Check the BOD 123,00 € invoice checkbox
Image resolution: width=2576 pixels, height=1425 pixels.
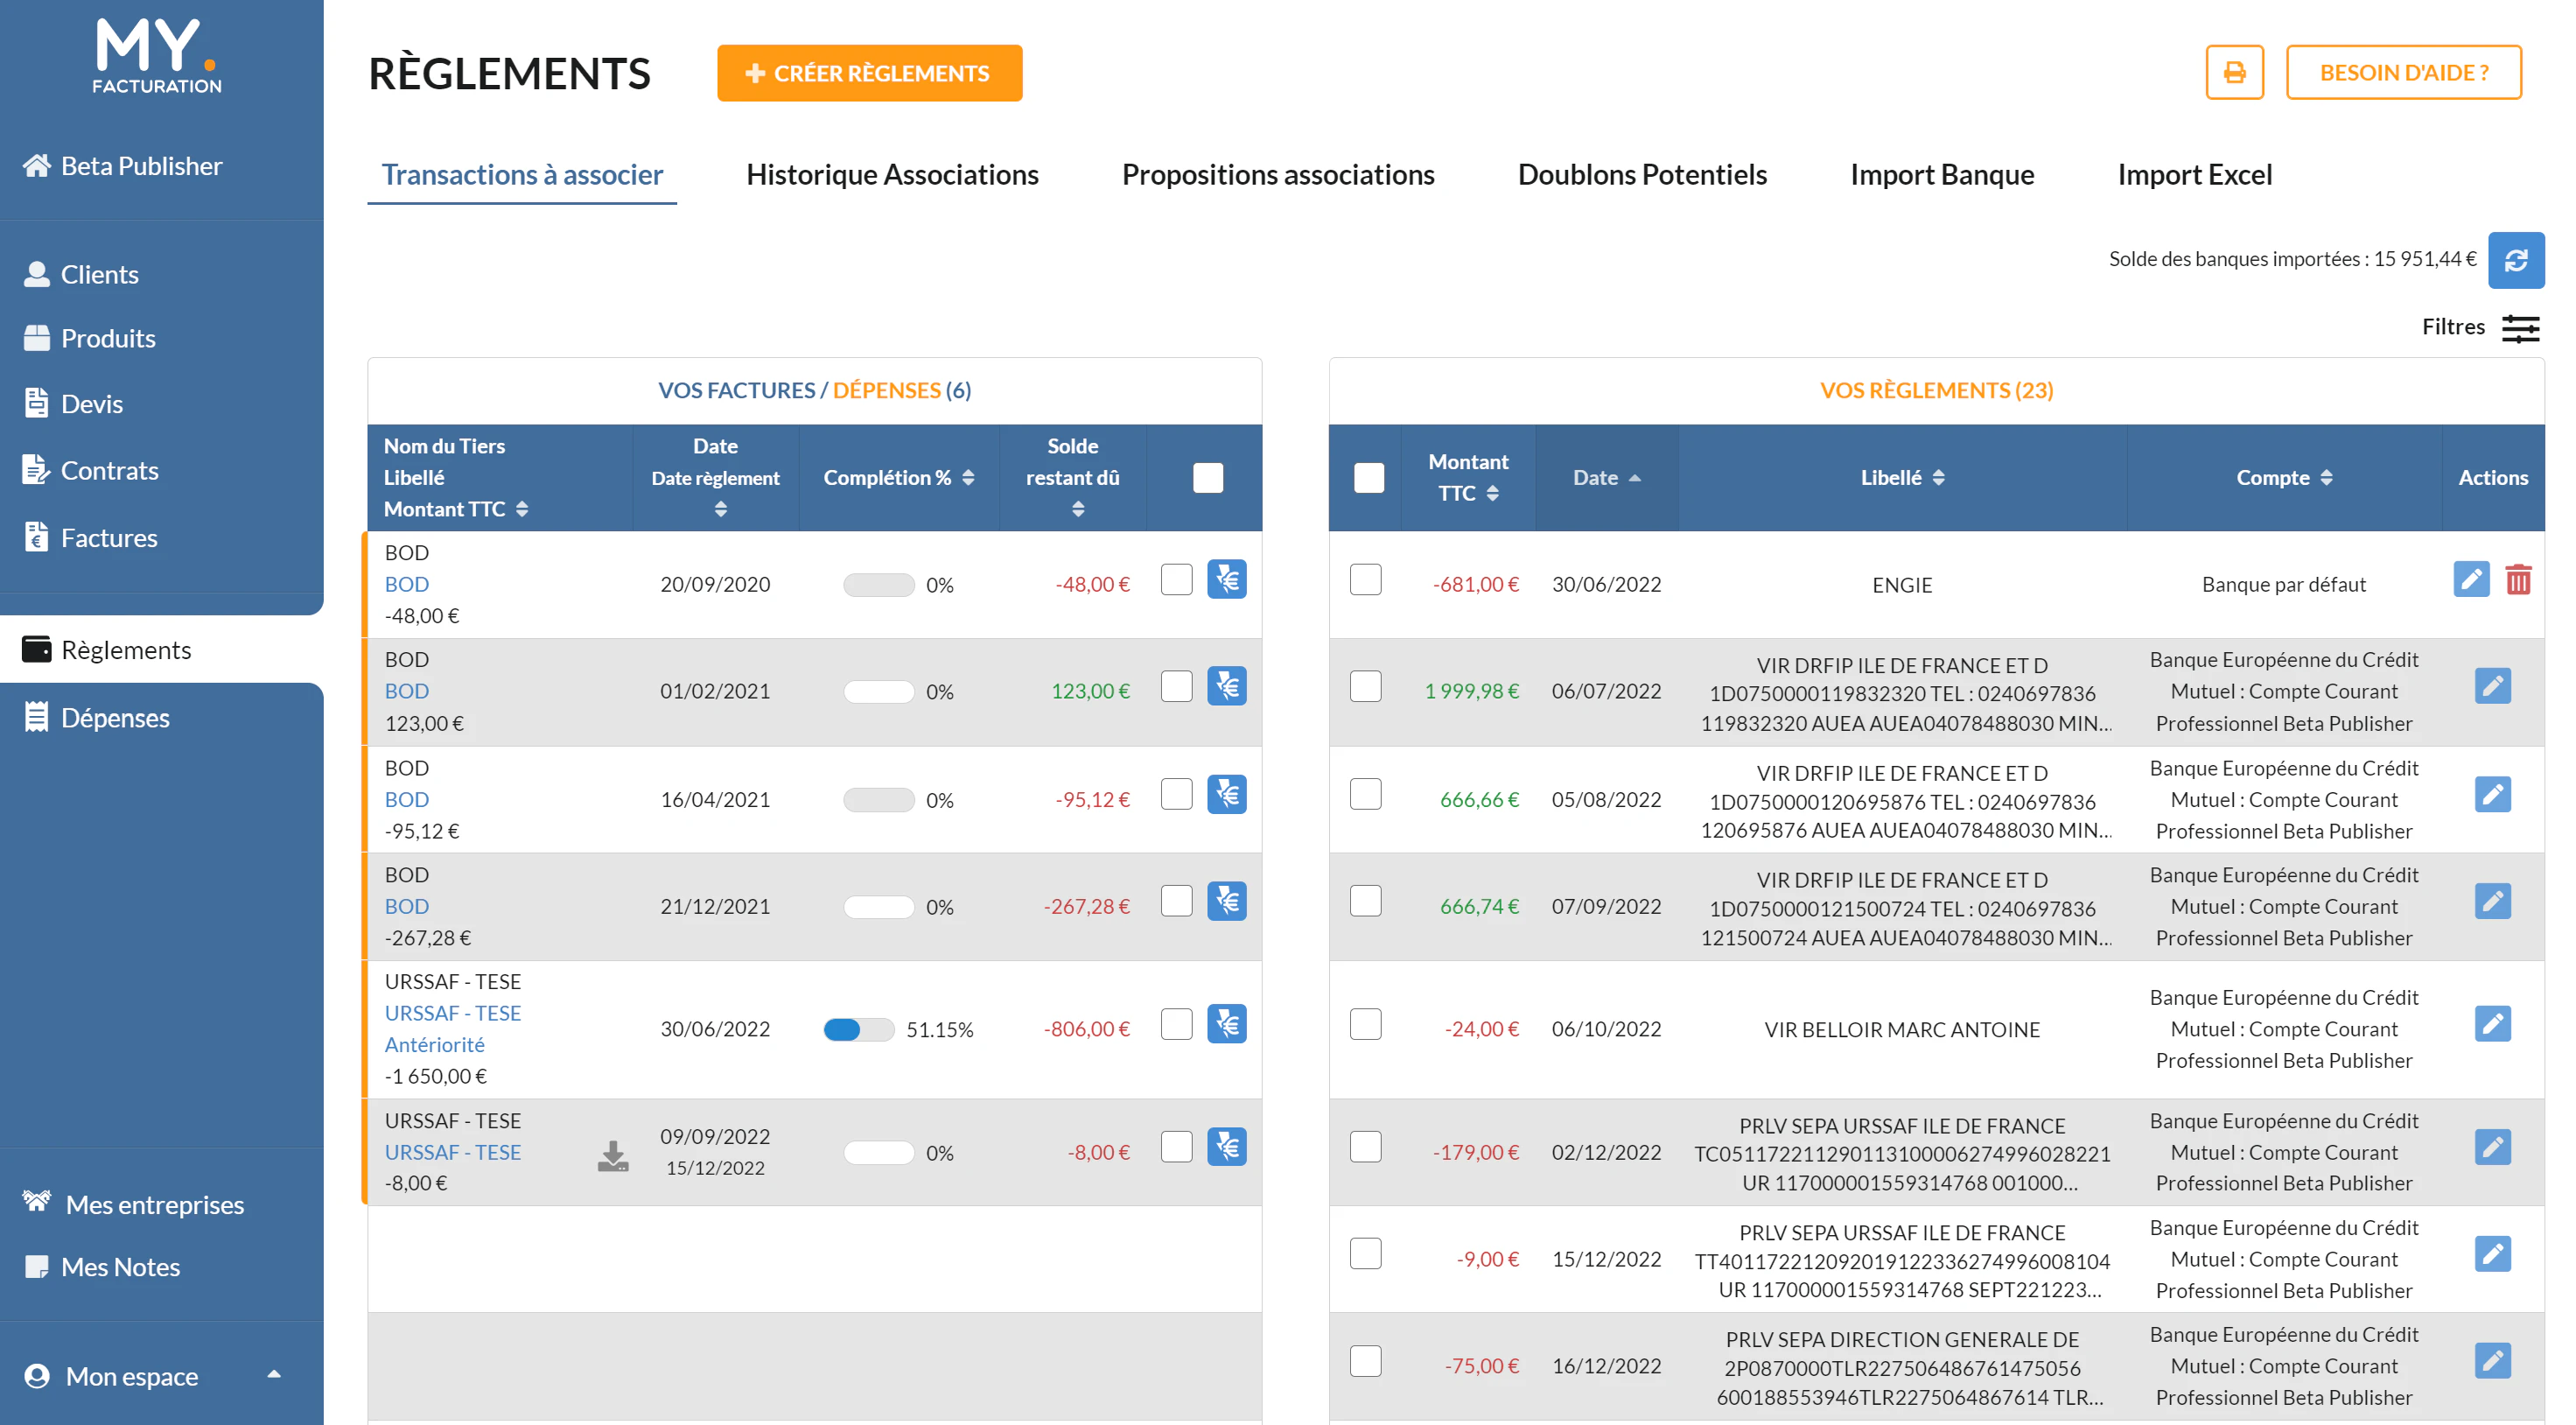coord(1176,686)
